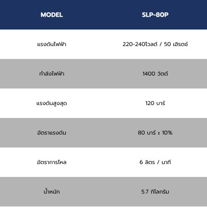Image resolution: width=207 pixels, height=207 pixels.
Task: Select the อัตราการไหล label
Action: (x=52, y=162)
